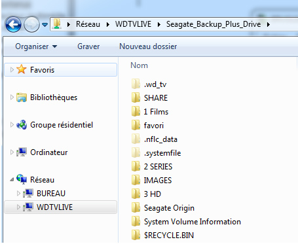Sort by the Nom column header
Image resolution: width=298 pixels, height=244 pixels.
(x=139, y=65)
